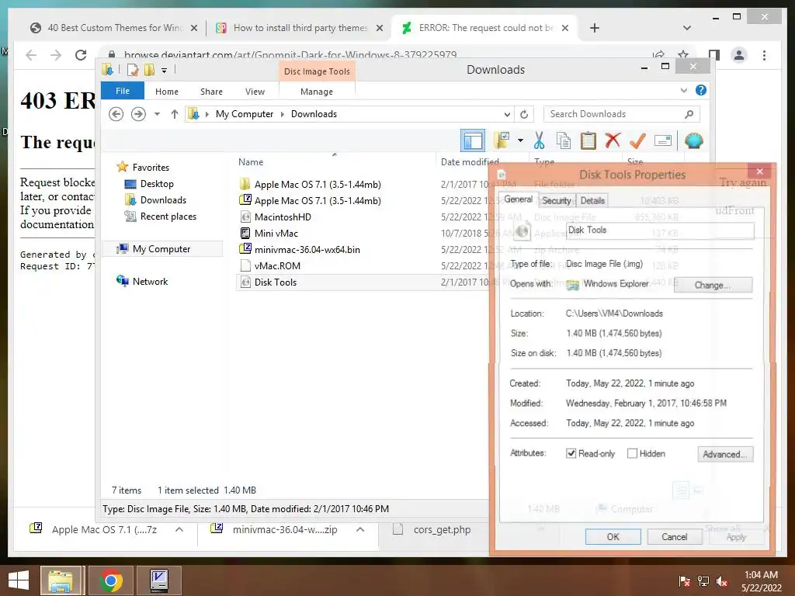Go up one folder level in Explorer
Viewport: 795px width, 596px height.
point(175,114)
